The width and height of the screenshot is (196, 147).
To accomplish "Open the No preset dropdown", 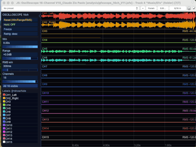I will [x=71, y=8].
